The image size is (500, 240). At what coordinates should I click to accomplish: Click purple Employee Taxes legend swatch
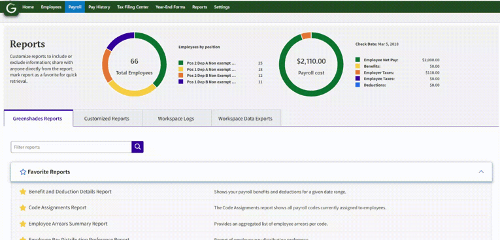point(358,79)
